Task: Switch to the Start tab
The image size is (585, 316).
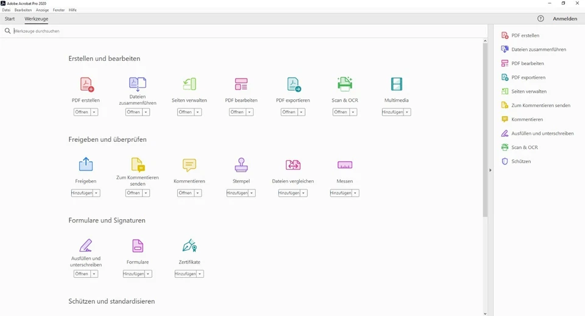Action: (10, 19)
